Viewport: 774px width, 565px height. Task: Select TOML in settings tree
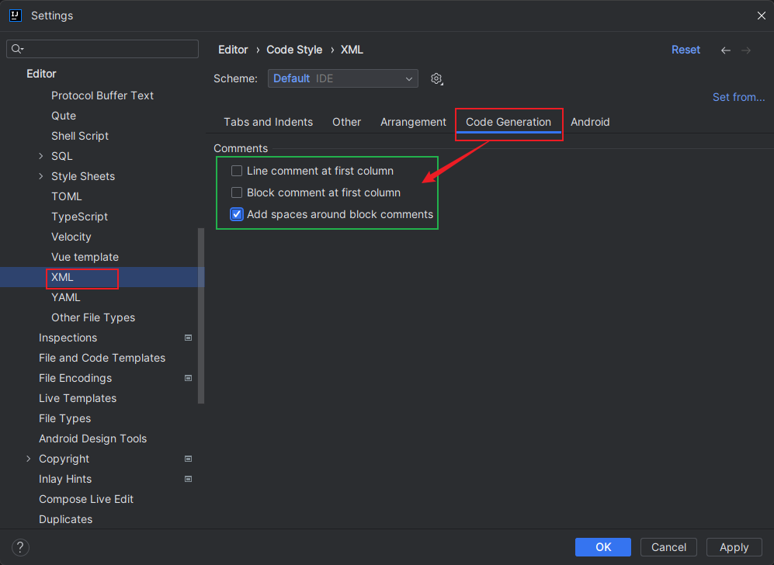click(x=67, y=197)
